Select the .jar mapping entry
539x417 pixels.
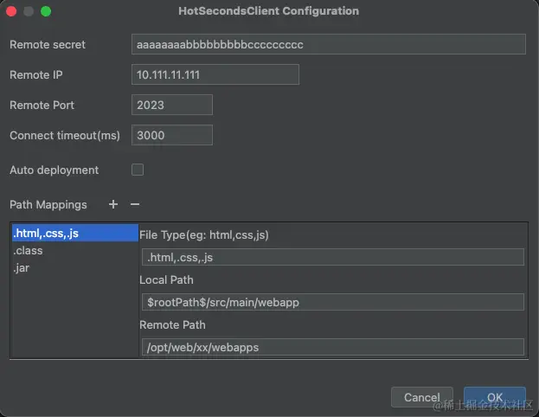22,268
